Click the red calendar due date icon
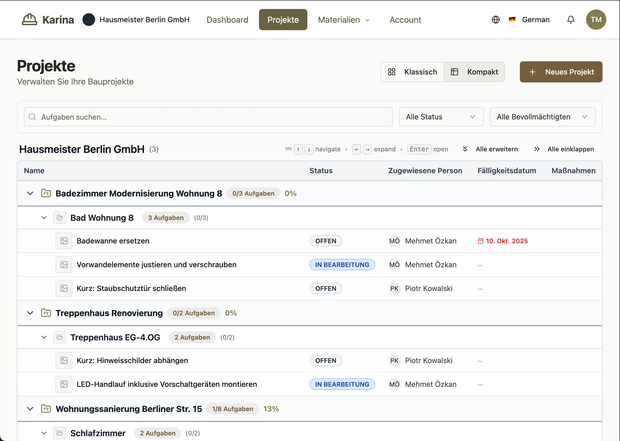 point(480,241)
